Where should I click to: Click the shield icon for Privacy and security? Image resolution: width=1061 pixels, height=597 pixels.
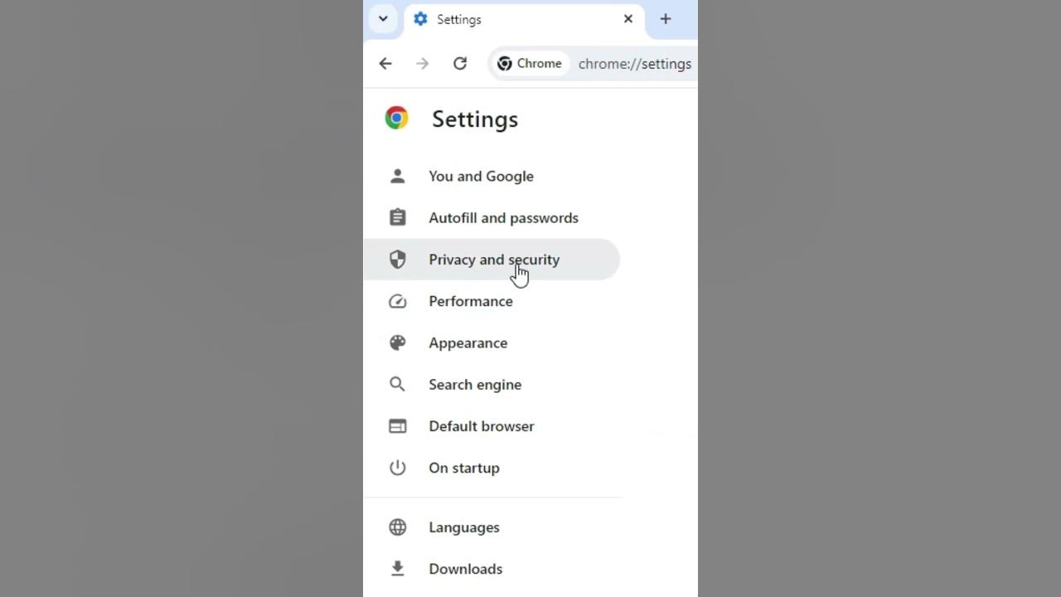click(x=398, y=260)
